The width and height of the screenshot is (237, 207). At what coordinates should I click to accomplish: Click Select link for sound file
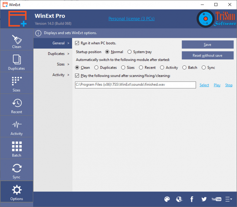click(x=204, y=85)
